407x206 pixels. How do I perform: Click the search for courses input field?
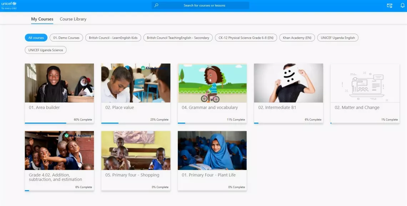199,5
